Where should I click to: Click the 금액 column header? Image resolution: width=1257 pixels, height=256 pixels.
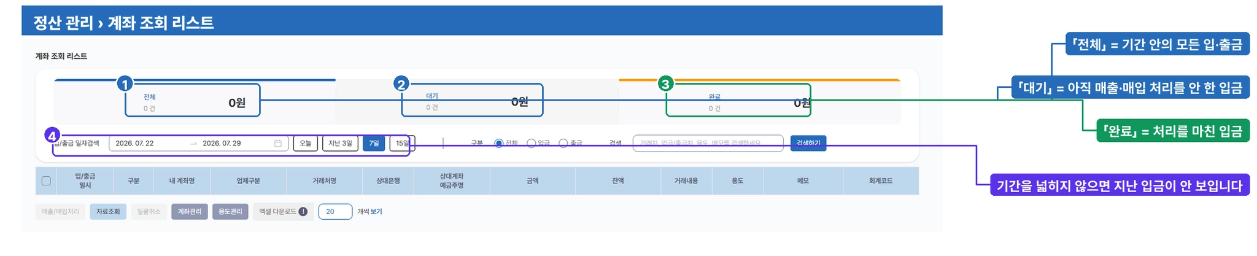tap(532, 181)
